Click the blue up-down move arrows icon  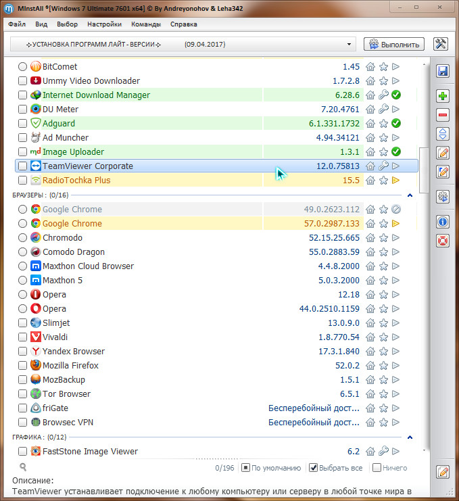(443, 134)
